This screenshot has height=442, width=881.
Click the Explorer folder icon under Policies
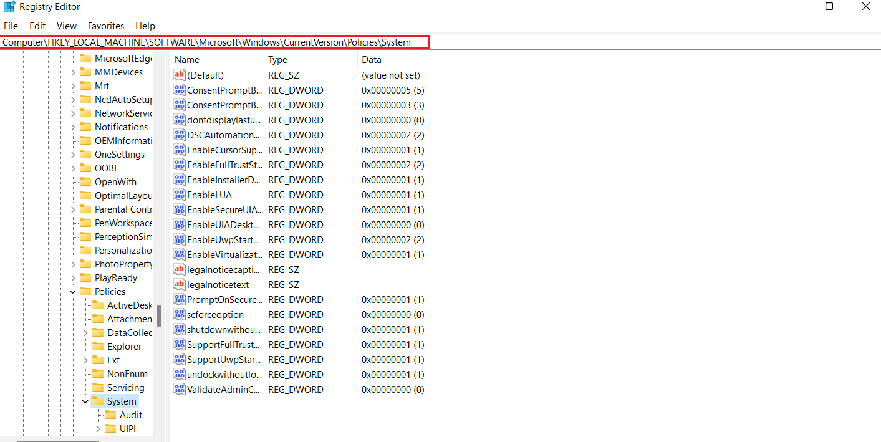(98, 347)
